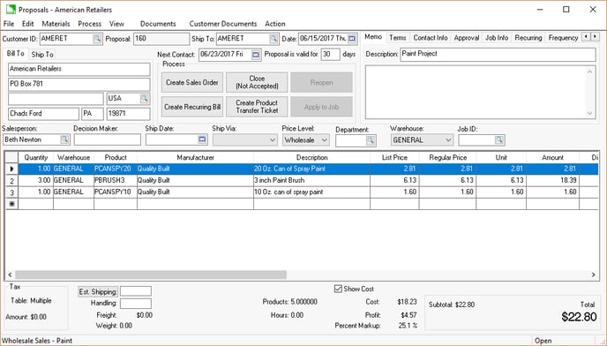
Task: Select the Bill To address tab
Action: (x=16, y=54)
